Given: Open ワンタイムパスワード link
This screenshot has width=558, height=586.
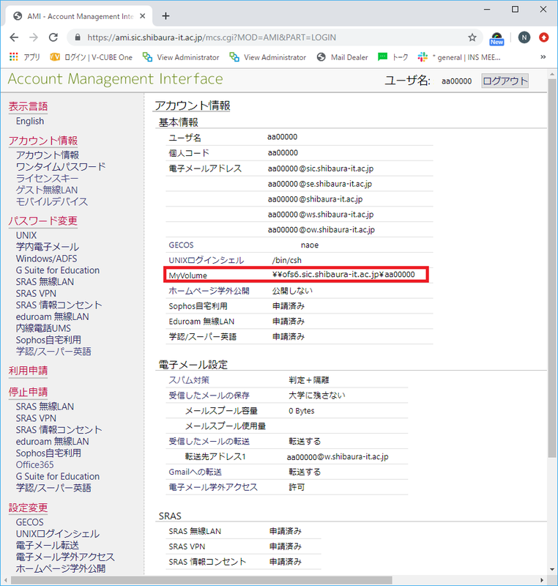Looking at the screenshot, I should (61, 166).
